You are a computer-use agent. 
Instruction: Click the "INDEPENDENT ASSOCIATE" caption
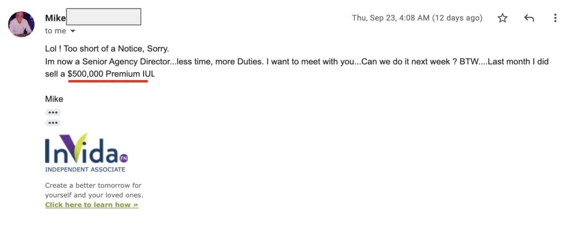[x=85, y=169]
